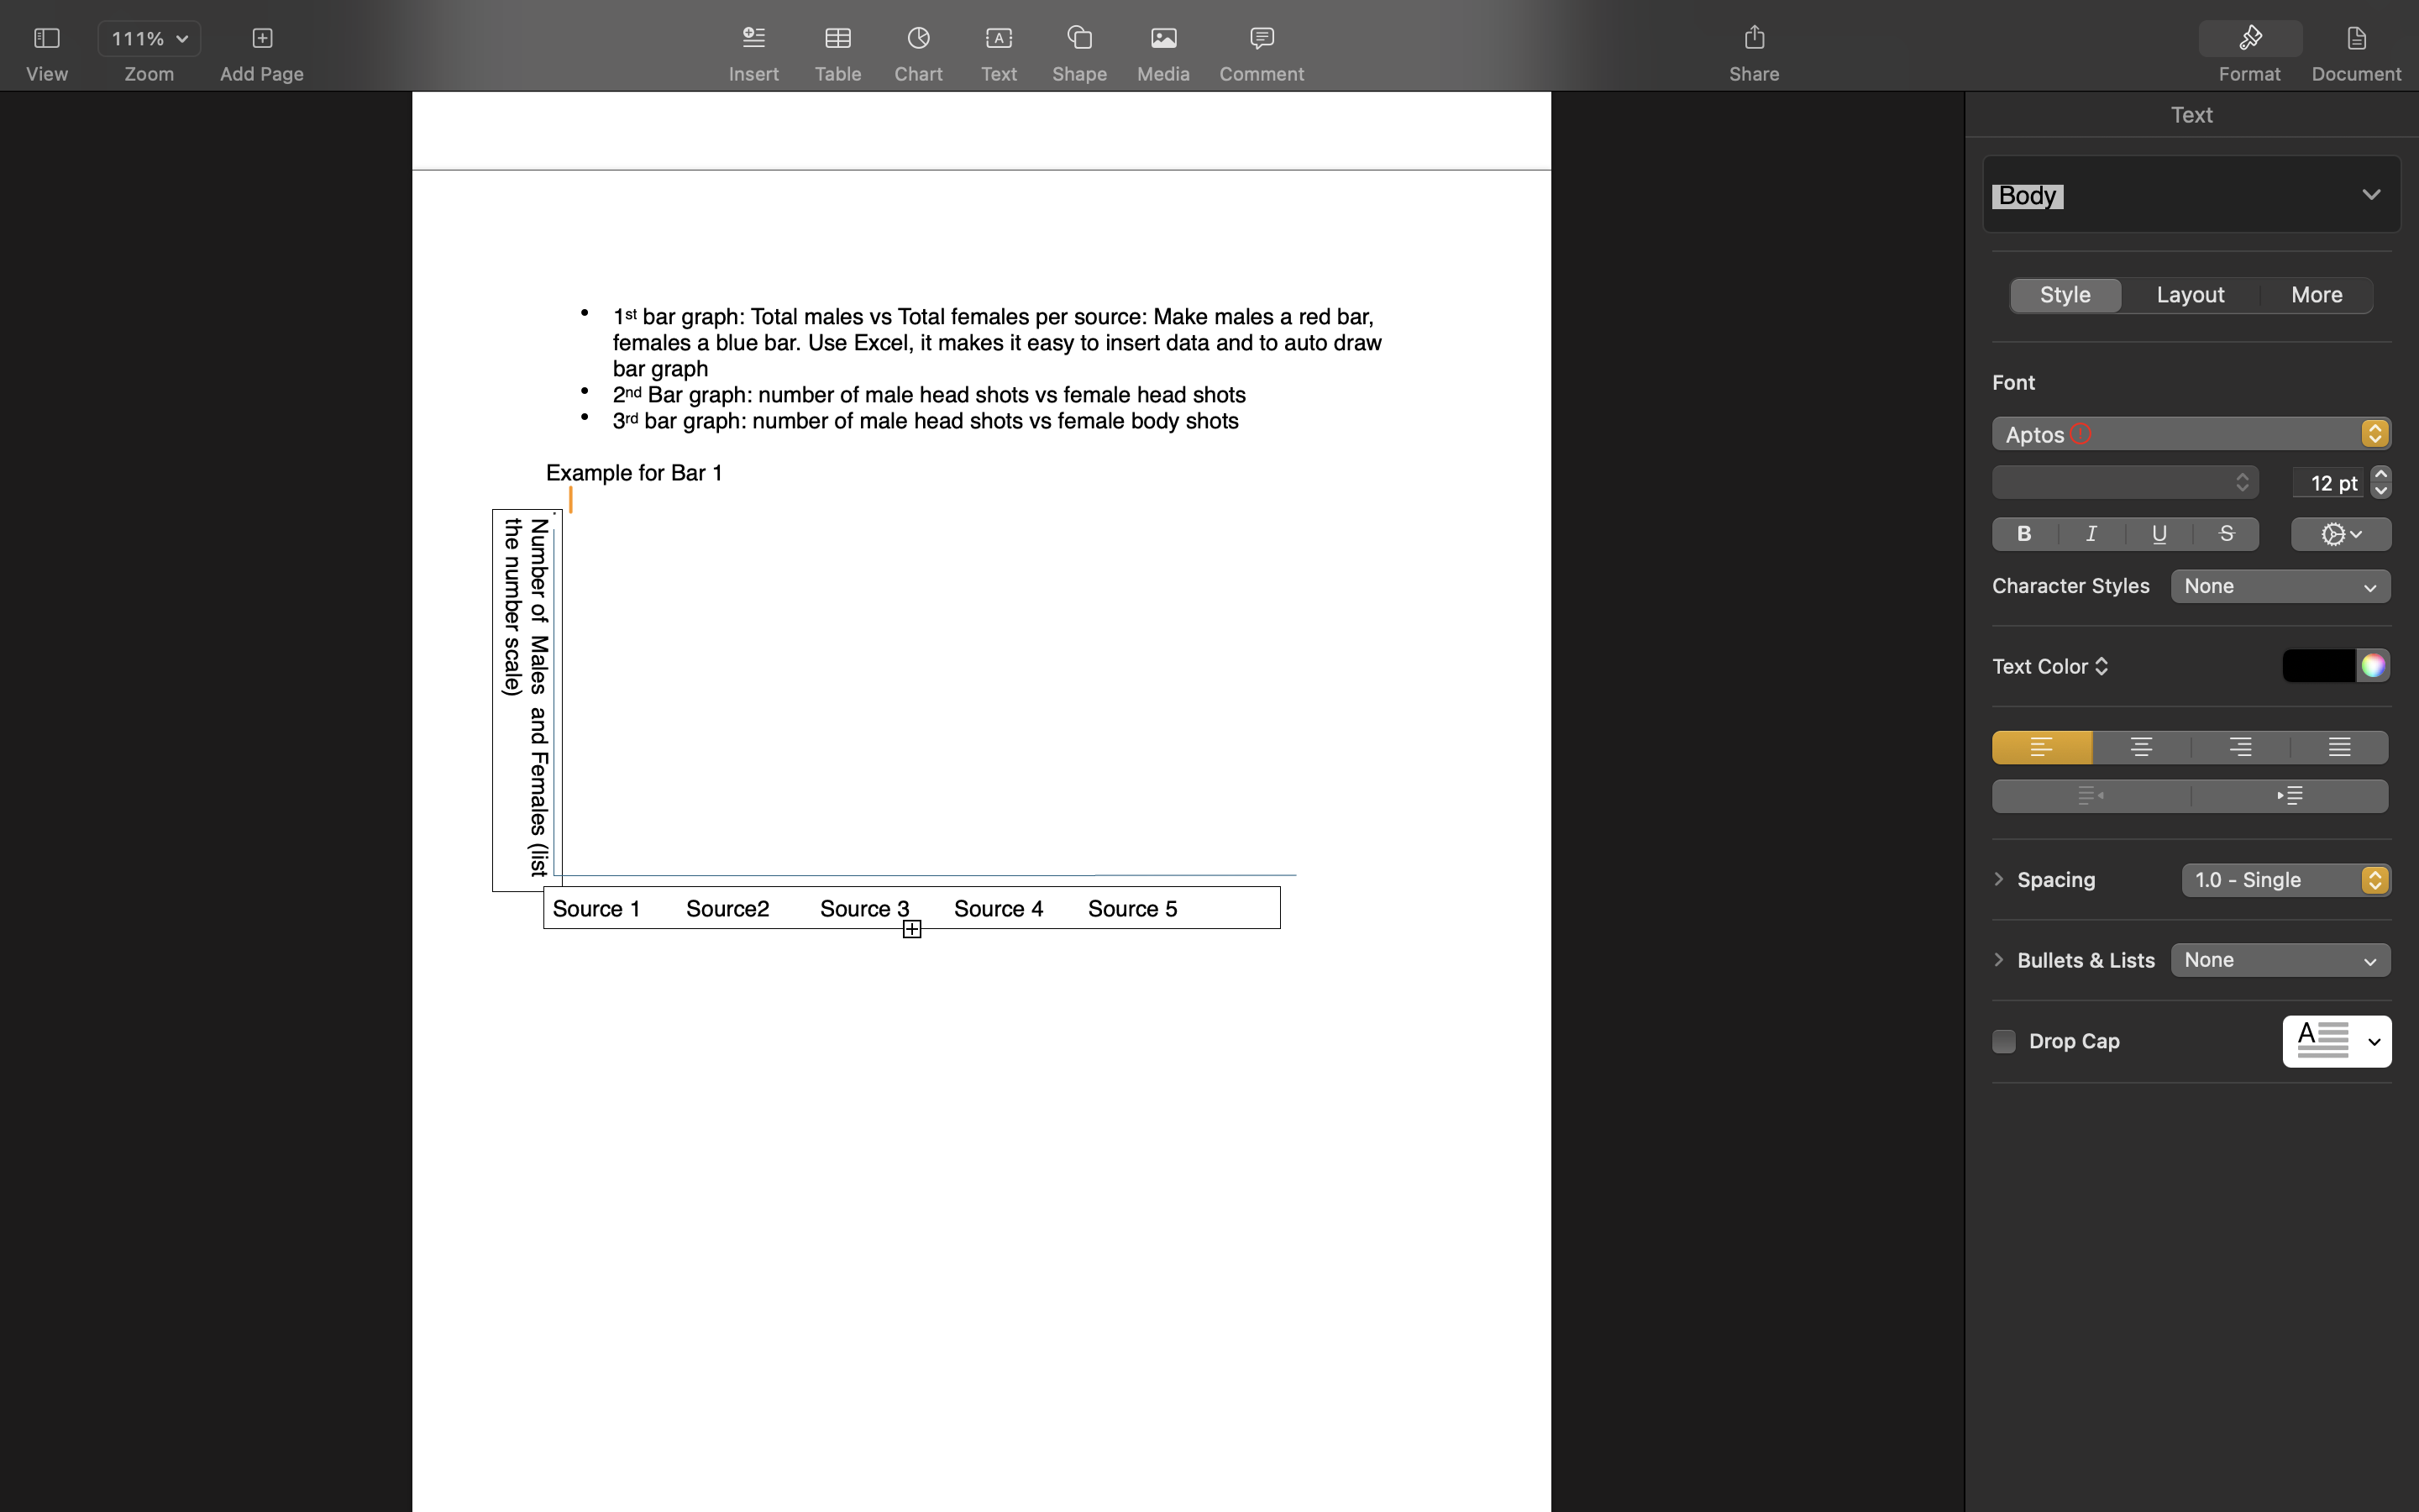Open the advanced text options gear
2419x1512 pixels.
(2339, 534)
